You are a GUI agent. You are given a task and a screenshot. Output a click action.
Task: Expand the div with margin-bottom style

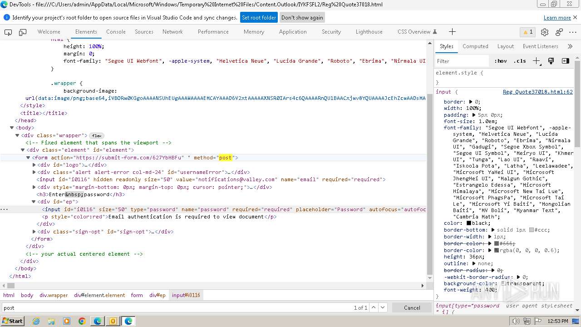tap(34, 187)
